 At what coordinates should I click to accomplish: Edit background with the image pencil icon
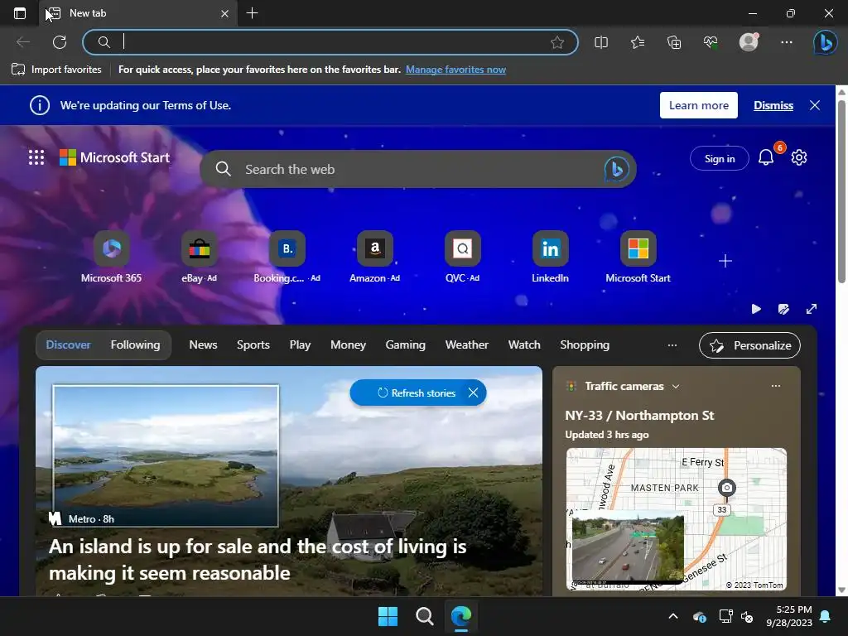coord(783,309)
